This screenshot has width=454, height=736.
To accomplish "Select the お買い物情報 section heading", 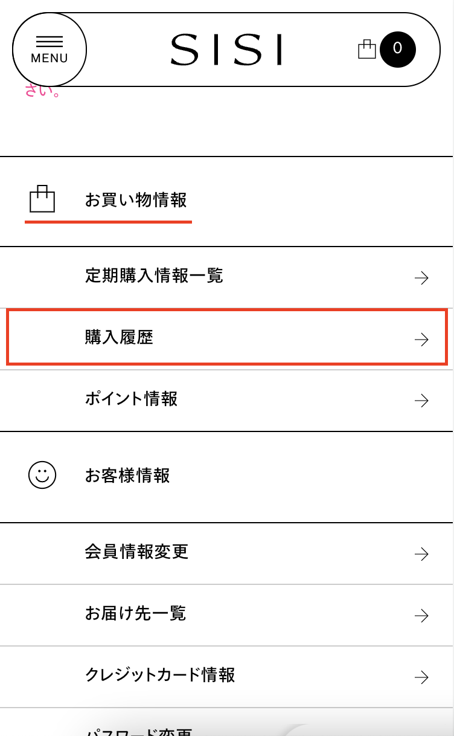I will point(136,199).
